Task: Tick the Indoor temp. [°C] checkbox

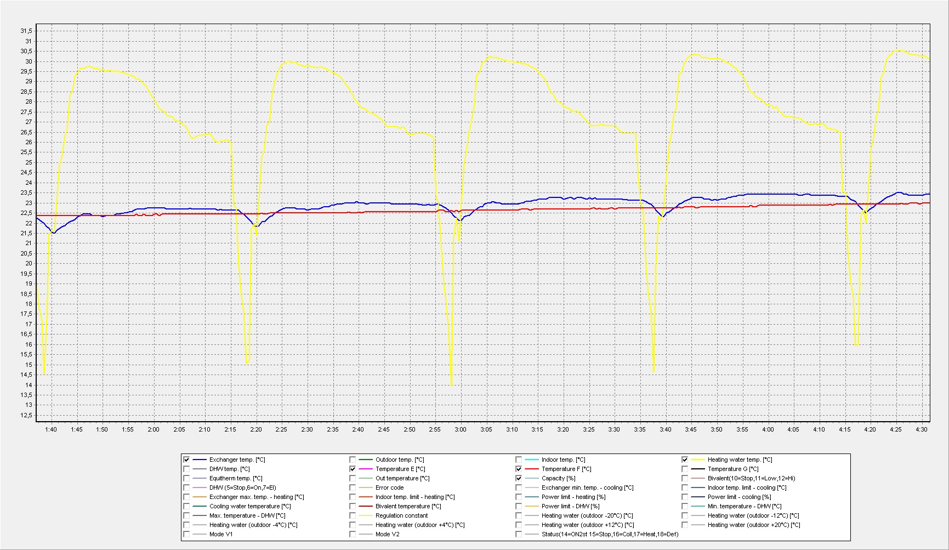Action: coord(519,460)
